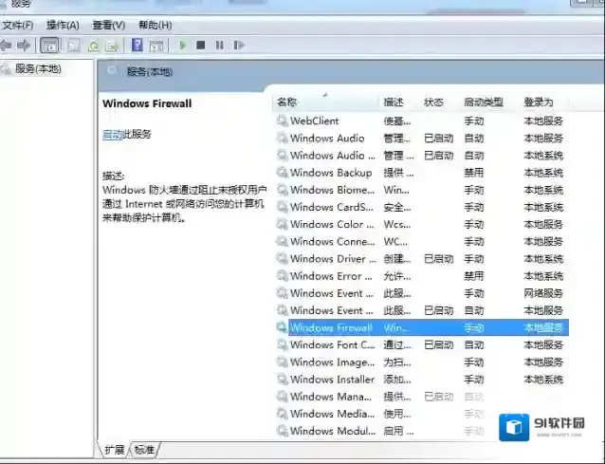Screen dimensions: 605x464
Task: Switch to the 标准 tab
Action: click(144, 450)
